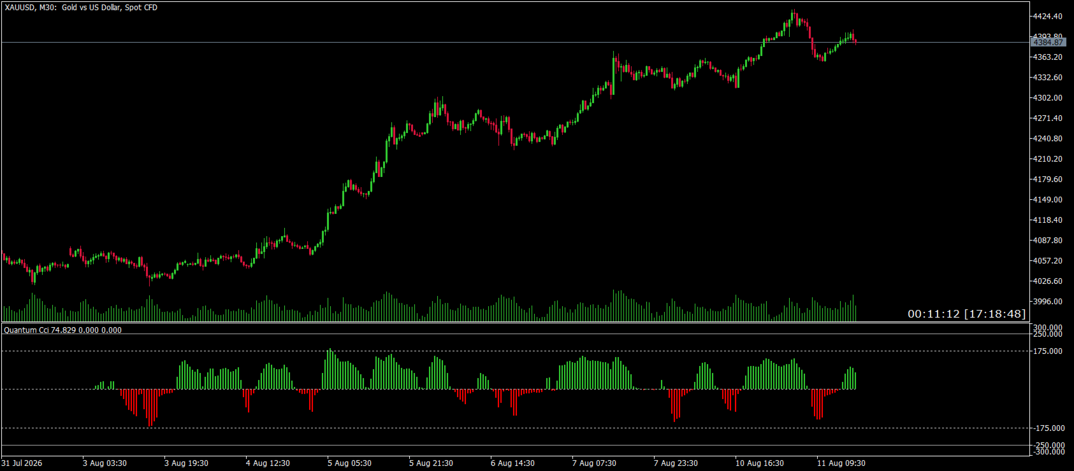
Task: Select the 11 Aug 09:30 time marker
Action: (841, 463)
